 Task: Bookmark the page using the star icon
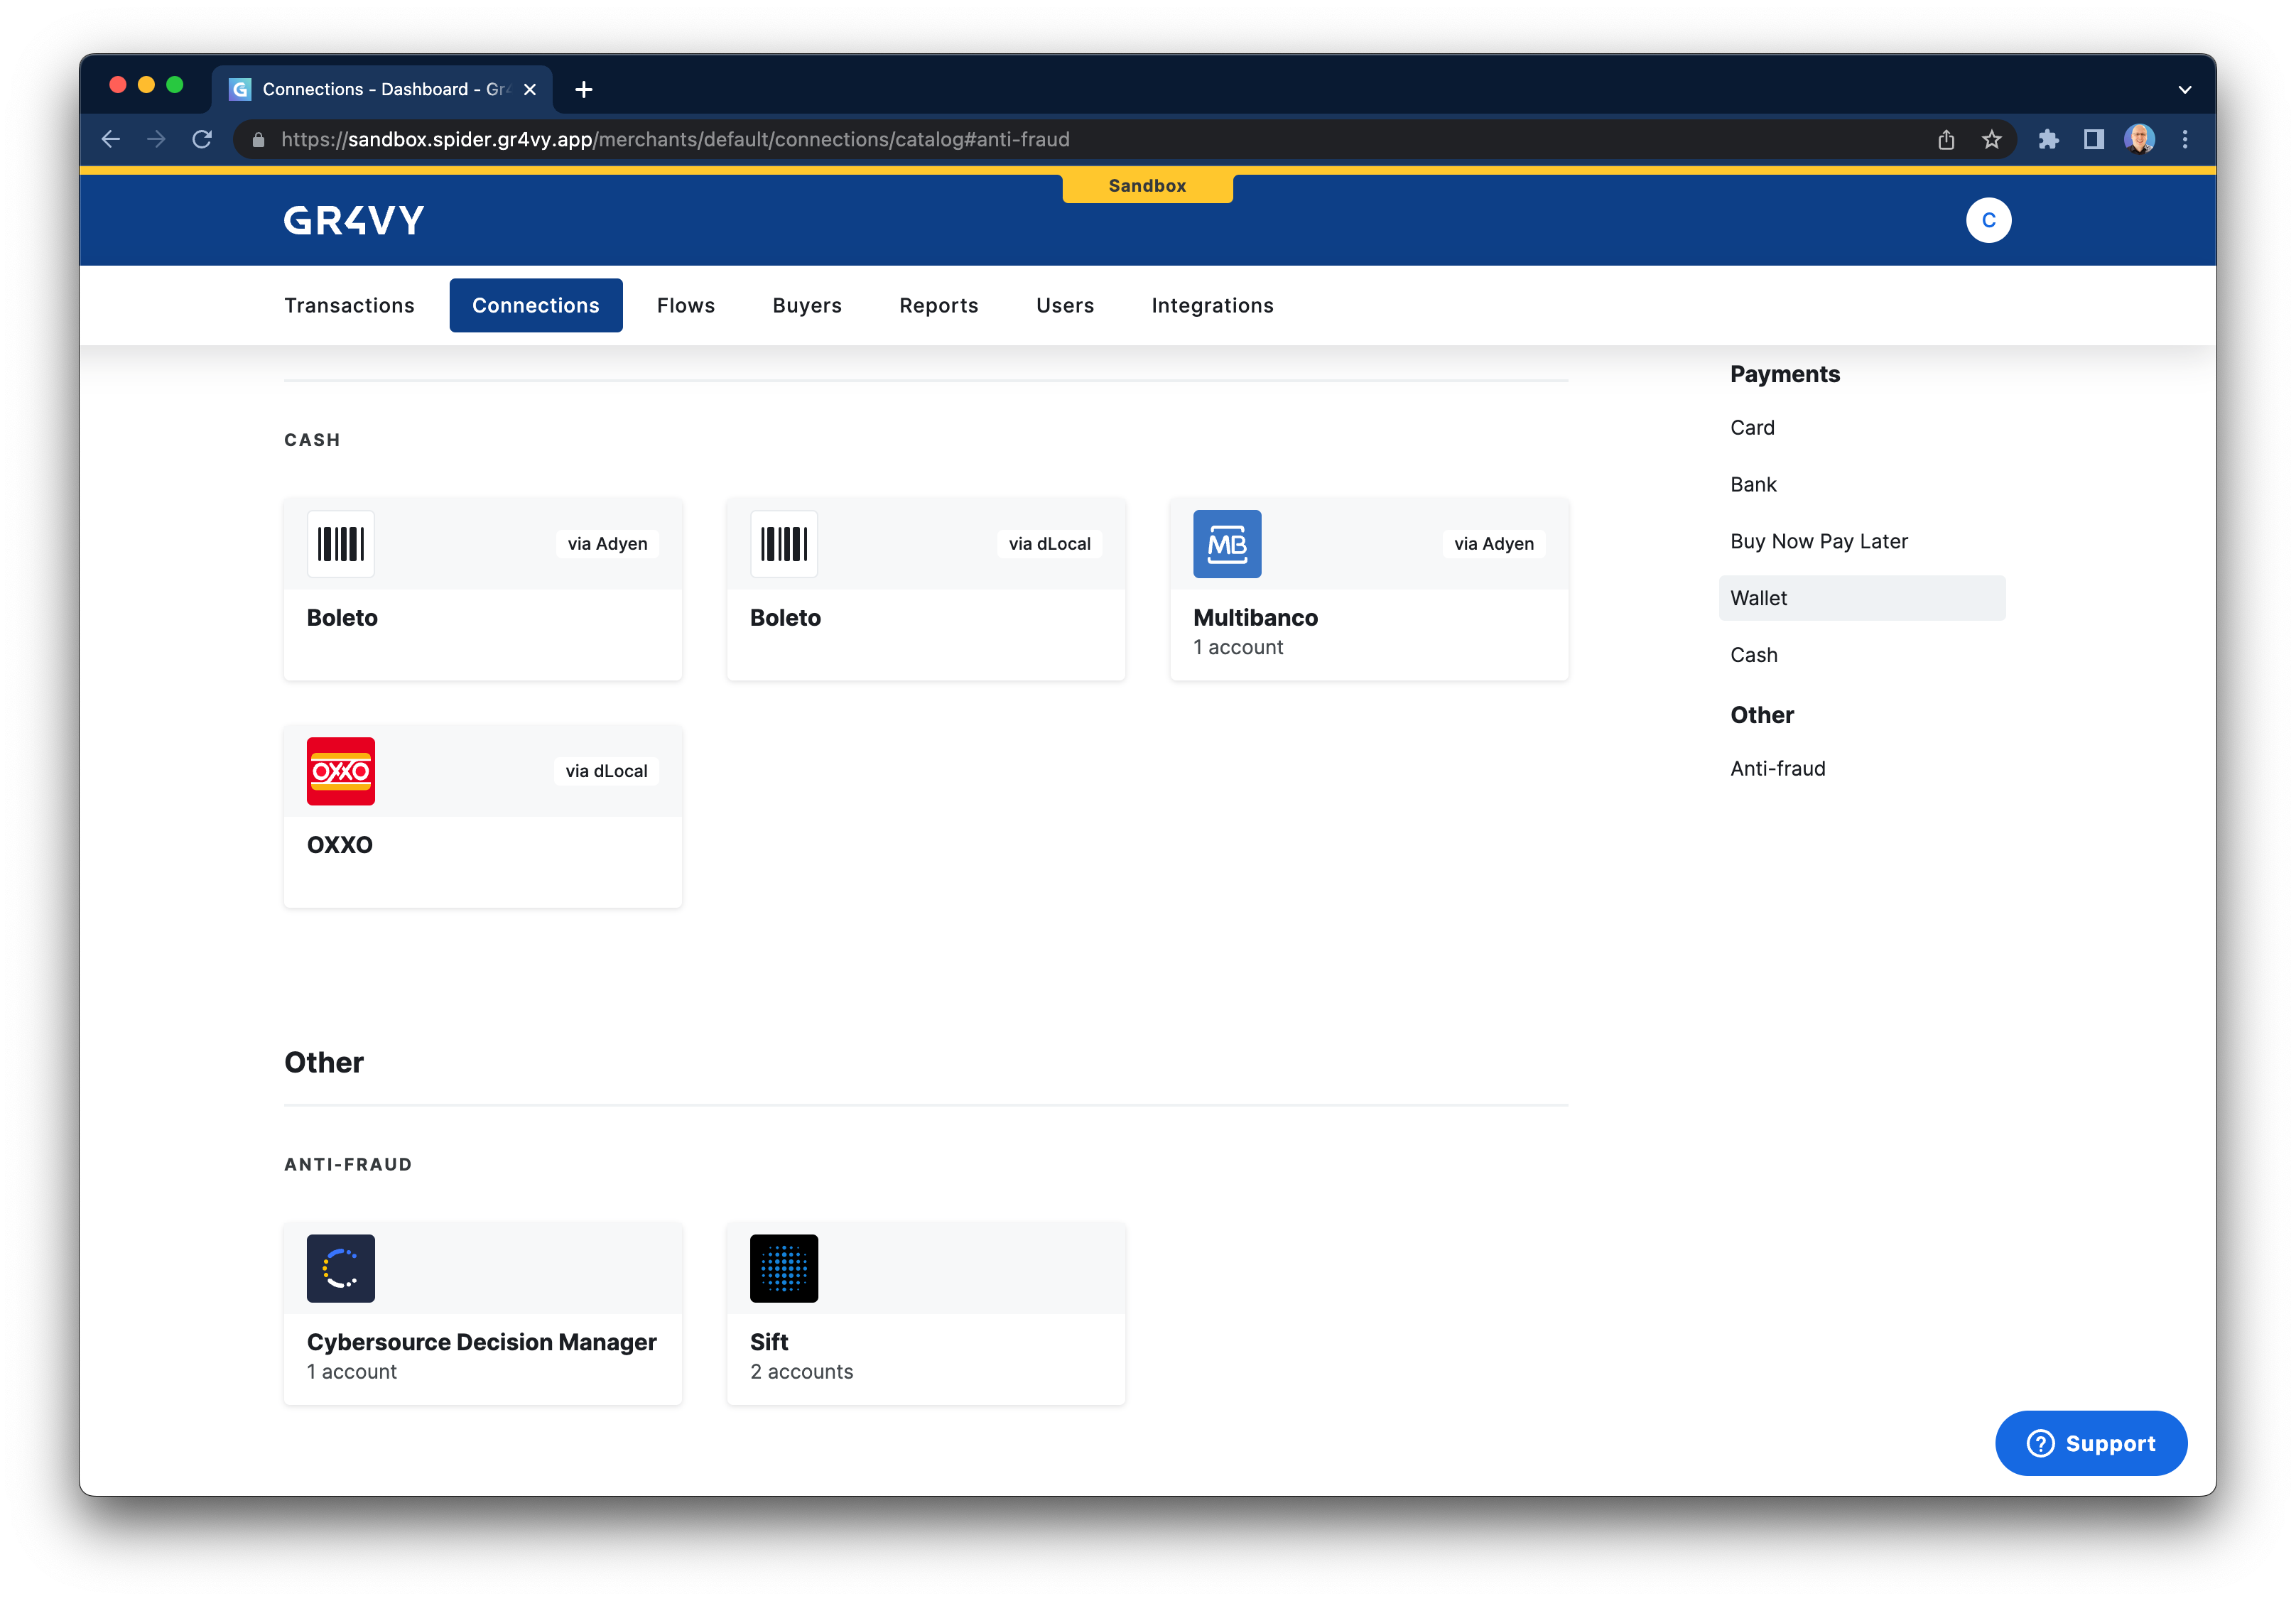point(1992,139)
